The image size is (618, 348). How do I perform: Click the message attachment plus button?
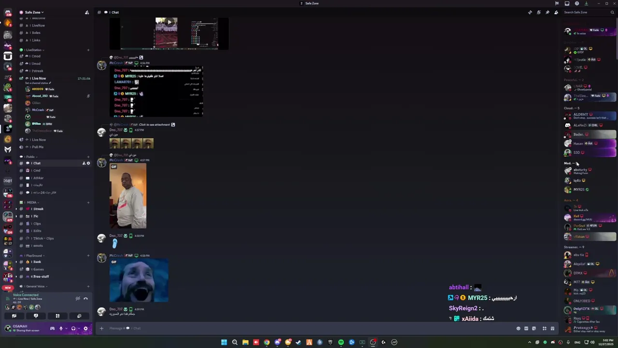(x=101, y=328)
